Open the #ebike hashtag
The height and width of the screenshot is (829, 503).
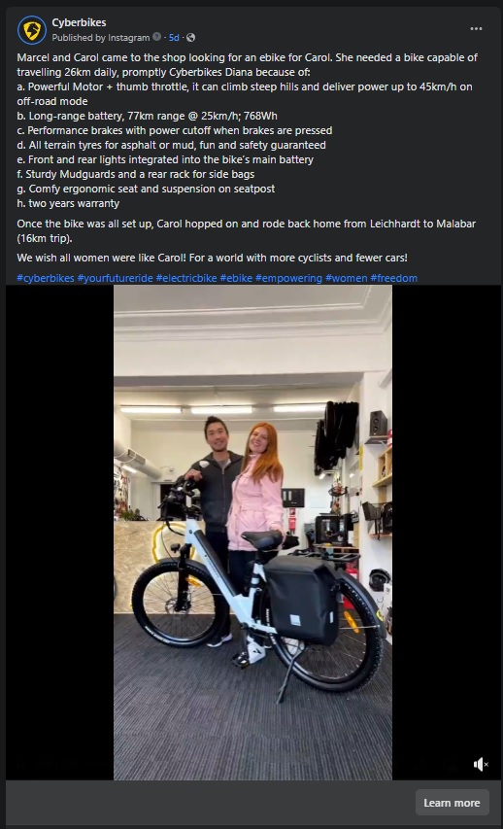(x=236, y=278)
